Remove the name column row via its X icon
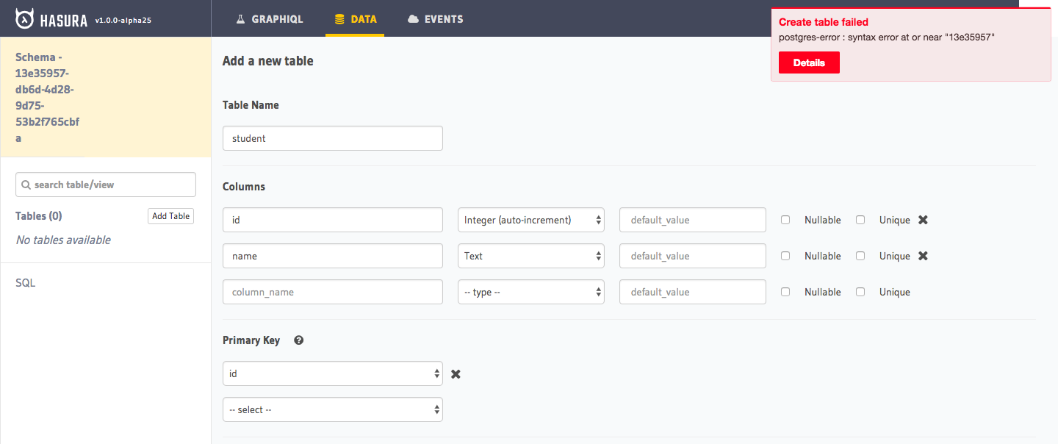Viewport: 1058px width, 444px height. click(923, 255)
